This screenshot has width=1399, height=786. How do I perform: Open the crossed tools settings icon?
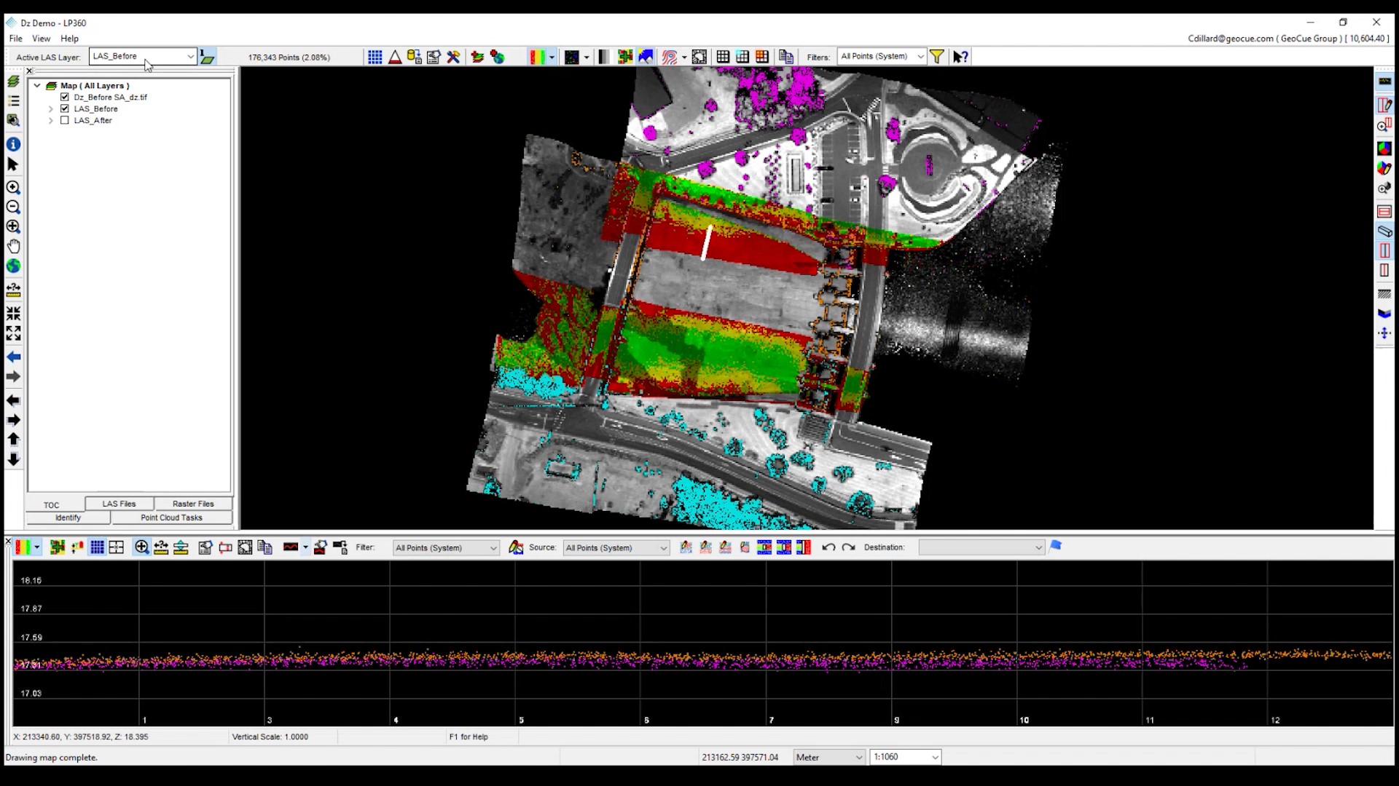pos(453,57)
